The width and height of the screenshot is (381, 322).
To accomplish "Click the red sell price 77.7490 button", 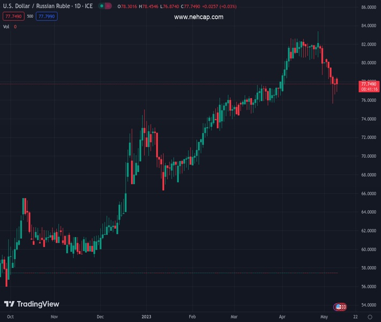I will [x=13, y=16].
